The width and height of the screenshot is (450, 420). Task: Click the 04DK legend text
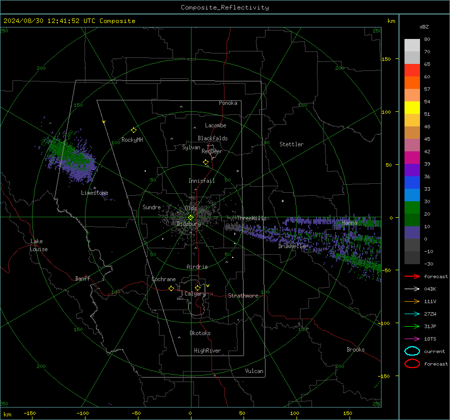tap(430, 289)
